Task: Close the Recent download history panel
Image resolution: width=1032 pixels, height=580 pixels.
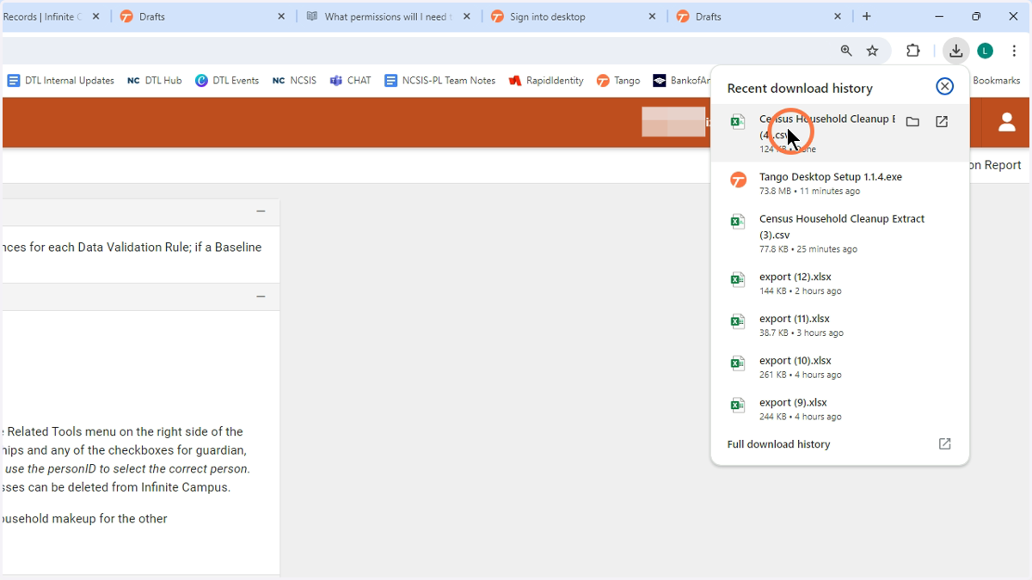Action: coord(944,87)
